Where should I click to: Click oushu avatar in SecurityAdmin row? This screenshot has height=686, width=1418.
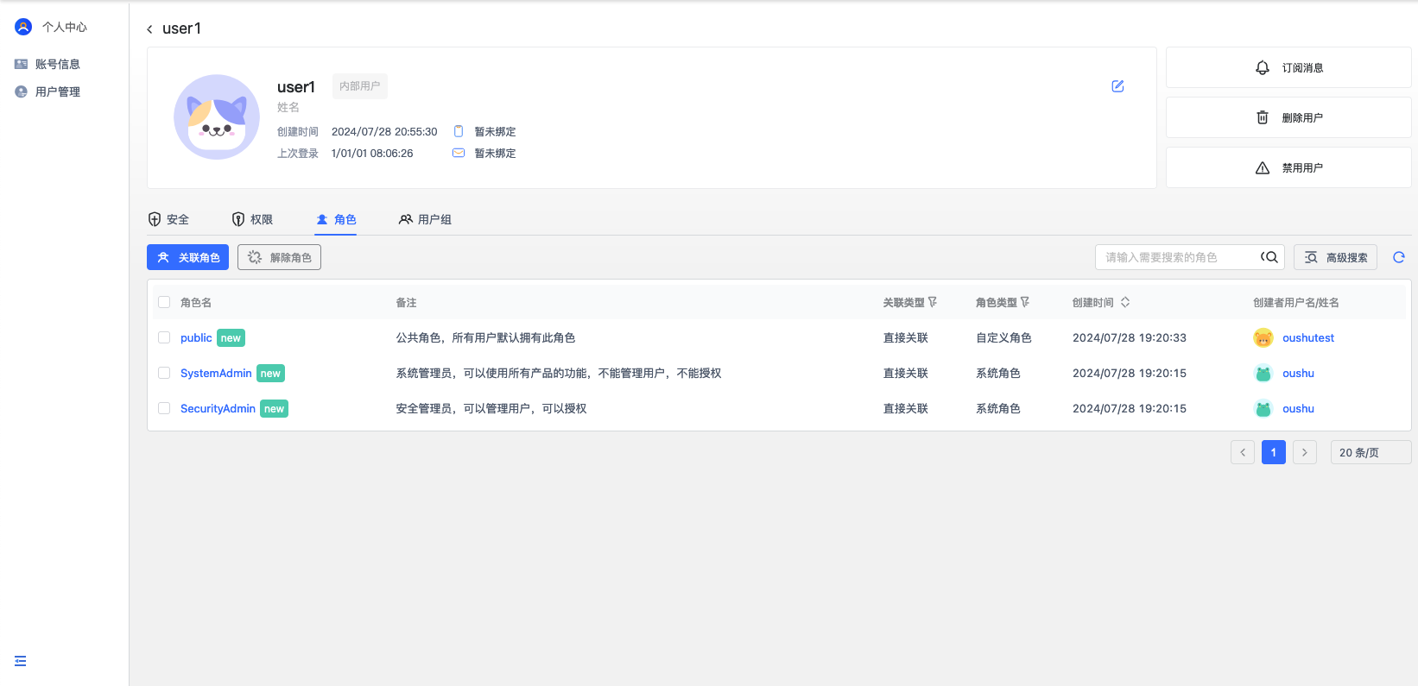(1263, 409)
